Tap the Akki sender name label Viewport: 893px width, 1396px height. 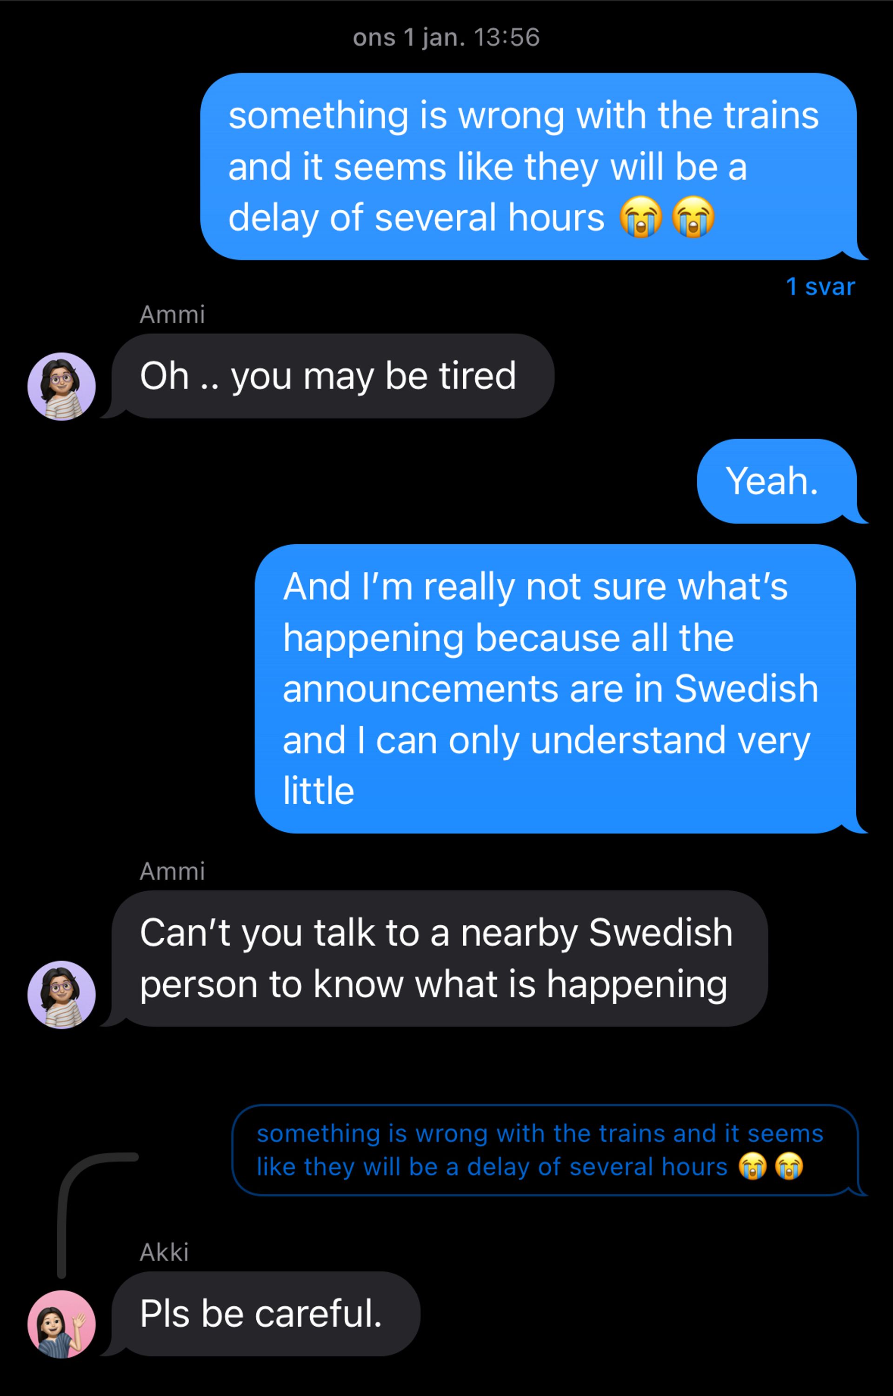[x=164, y=1252]
